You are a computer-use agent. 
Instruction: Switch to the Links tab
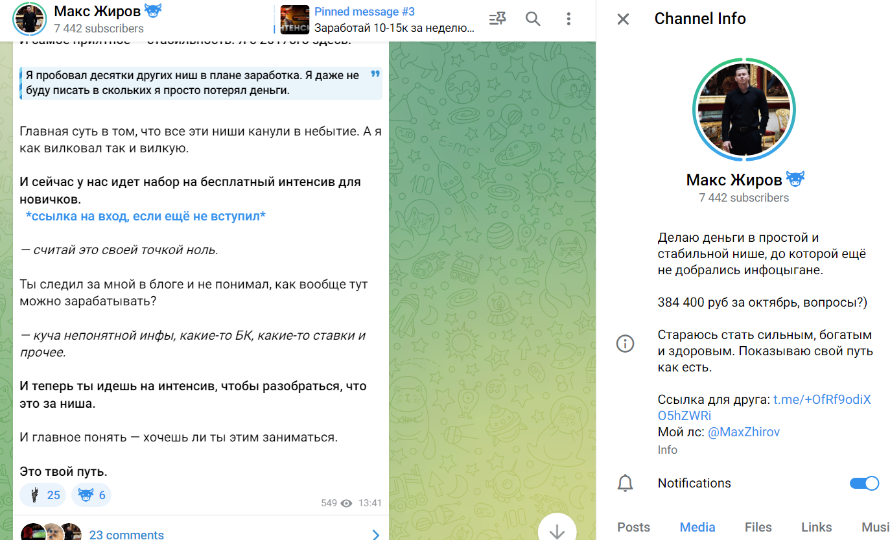816,527
